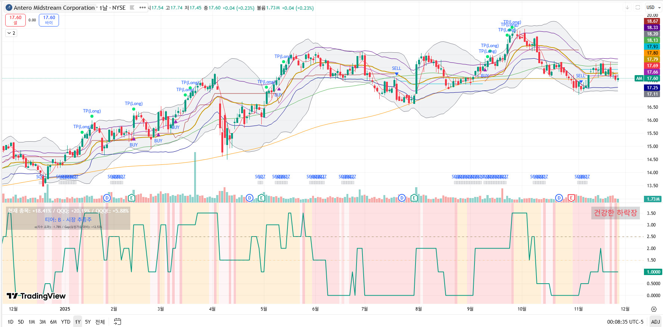Click the dark red 18.67 price label
The height and width of the screenshot is (327, 663).
pyautogui.click(x=653, y=21)
